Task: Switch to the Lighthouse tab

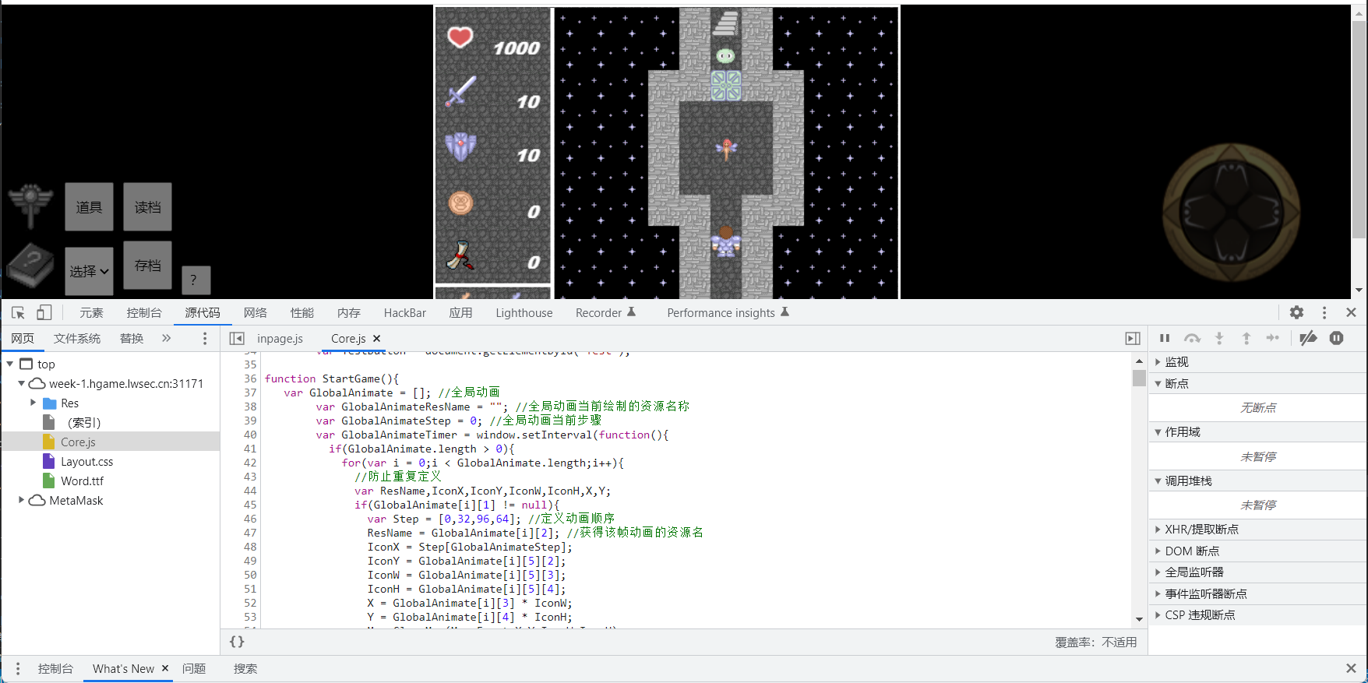Action: (524, 313)
